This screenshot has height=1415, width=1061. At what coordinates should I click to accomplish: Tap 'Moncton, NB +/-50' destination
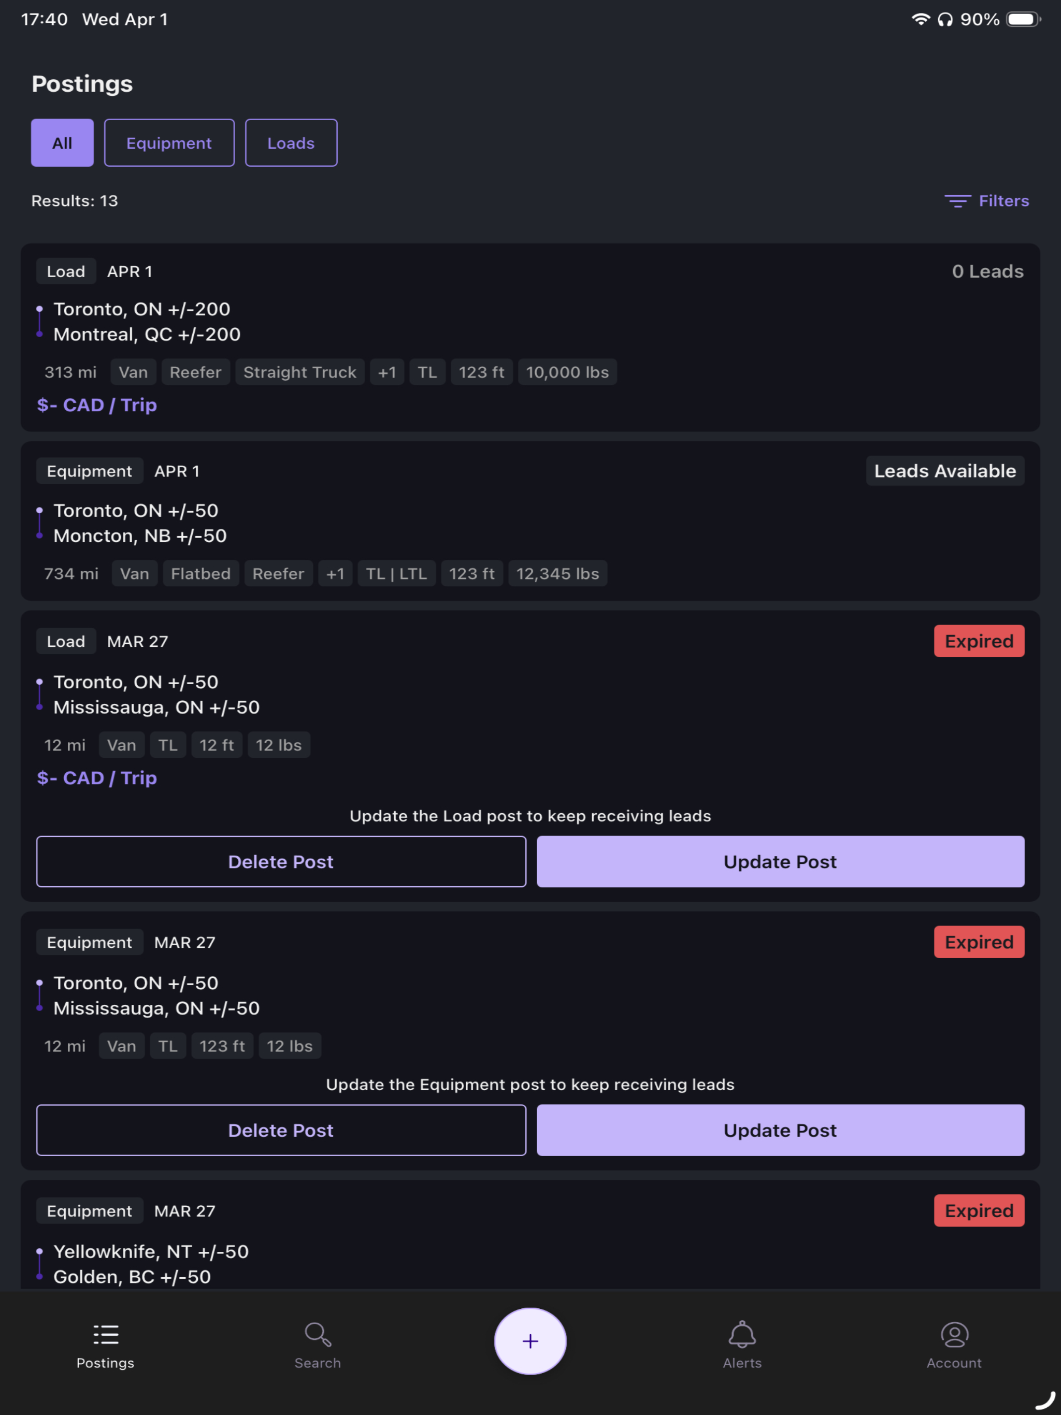(x=140, y=536)
